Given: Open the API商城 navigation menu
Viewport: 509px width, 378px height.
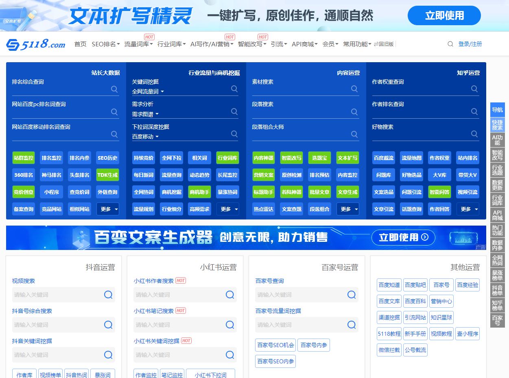Looking at the screenshot, I should tap(305, 44).
